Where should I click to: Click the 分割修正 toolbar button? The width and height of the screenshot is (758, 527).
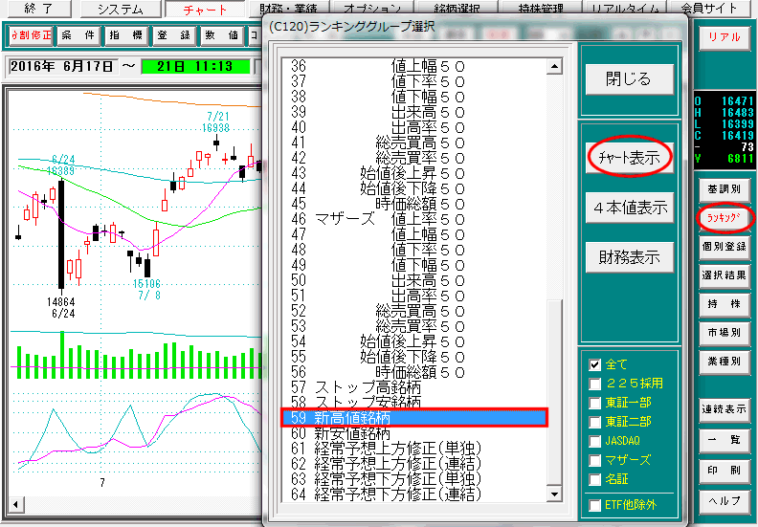point(31,36)
